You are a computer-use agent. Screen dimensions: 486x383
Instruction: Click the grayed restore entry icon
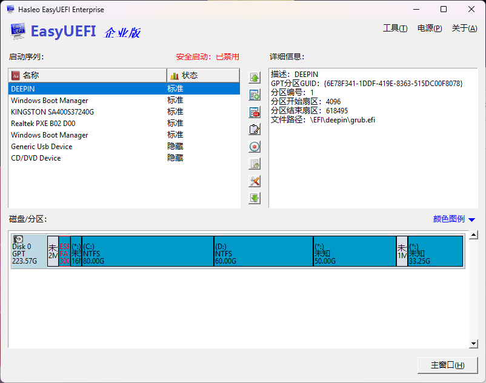click(x=255, y=164)
